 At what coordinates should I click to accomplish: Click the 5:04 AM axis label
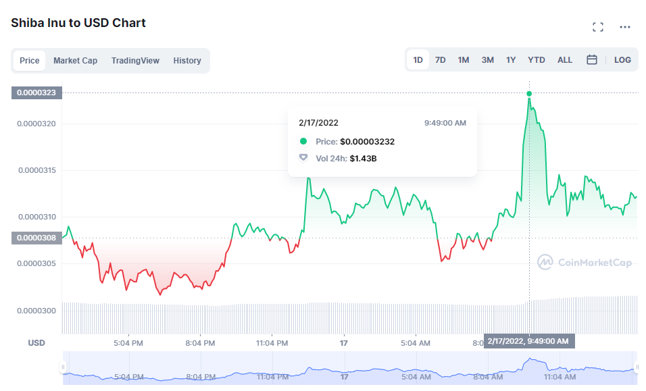[416, 343]
